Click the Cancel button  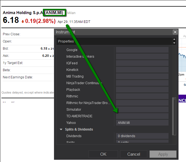click(x=134, y=154)
